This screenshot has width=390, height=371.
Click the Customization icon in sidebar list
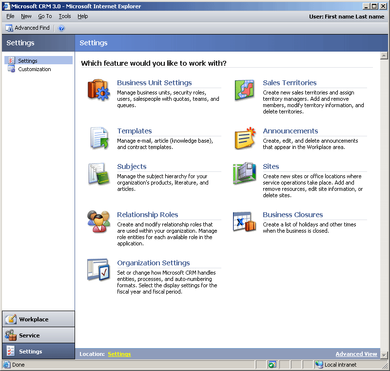coord(11,69)
